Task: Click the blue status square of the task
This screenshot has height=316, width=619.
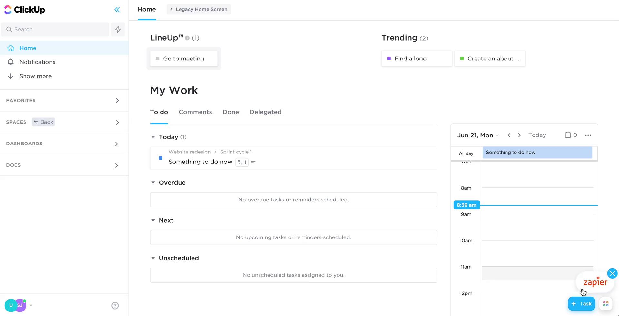Action: coord(161,158)
